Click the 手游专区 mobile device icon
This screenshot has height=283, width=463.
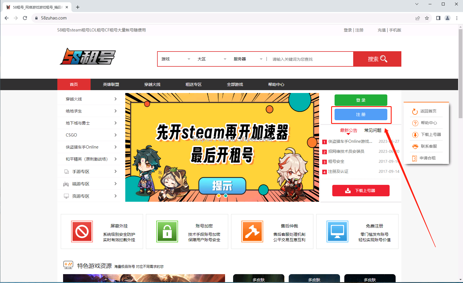(67, 172)
